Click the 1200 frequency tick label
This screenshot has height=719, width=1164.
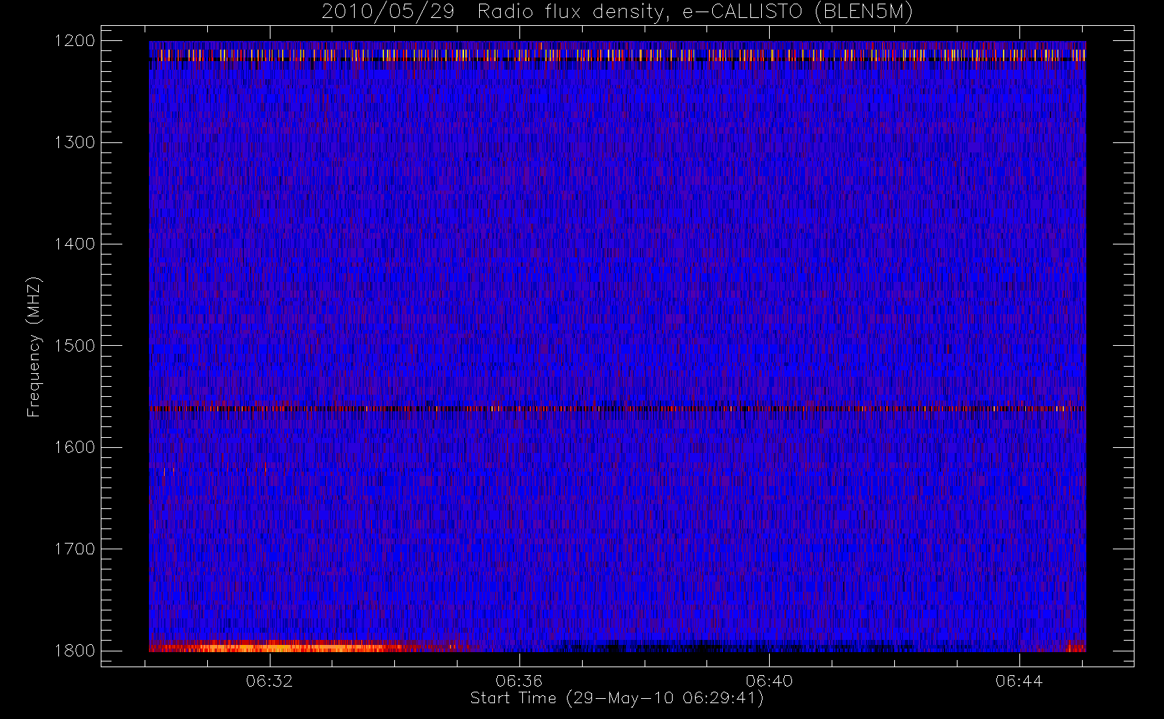coord(75,41)
